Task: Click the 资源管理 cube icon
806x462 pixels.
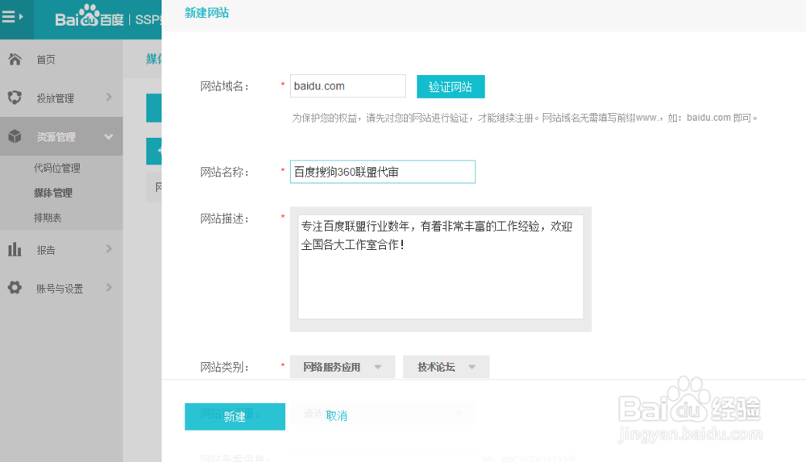Action: [15, 136]
